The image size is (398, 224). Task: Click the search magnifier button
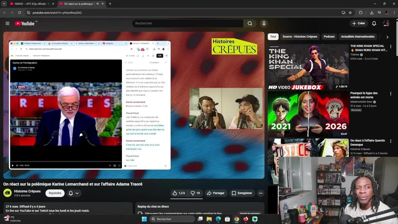[x=250, y=23]
